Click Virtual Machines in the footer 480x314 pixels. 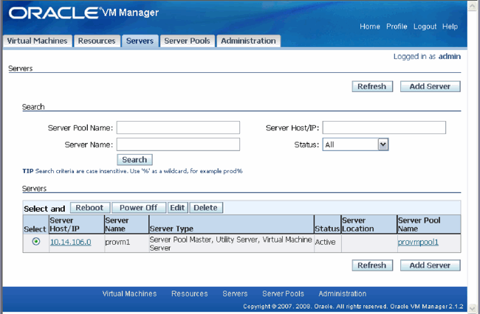pos(129,293)
